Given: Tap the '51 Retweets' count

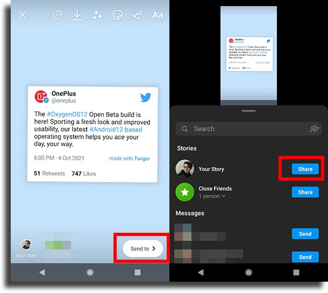Looking at the screenshot, I should point(49,173).
